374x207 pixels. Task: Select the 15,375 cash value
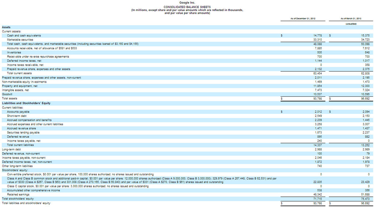coord(365,35)
